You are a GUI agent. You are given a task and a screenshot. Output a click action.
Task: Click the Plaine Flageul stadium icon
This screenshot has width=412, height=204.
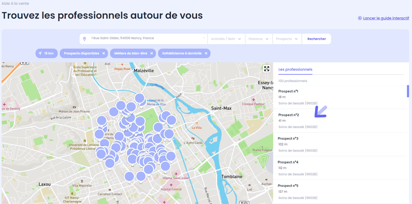[262, 147]
